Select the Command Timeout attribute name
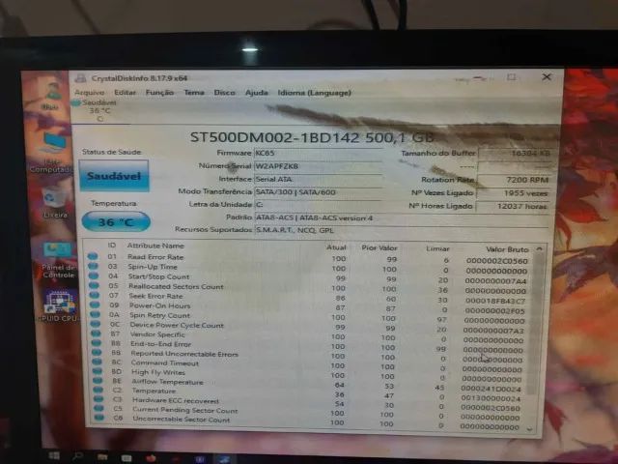This screenshot has height=464, width=618. pyautogui.click(x=165, y=363)
